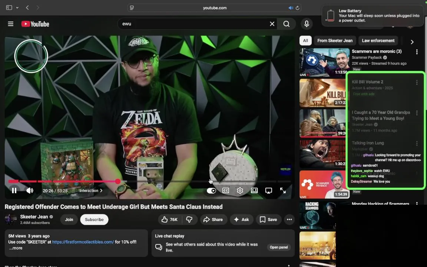Open Skeeter Jean channel avatar
Viewport: 427px width, 267px height.
[11, 219]
